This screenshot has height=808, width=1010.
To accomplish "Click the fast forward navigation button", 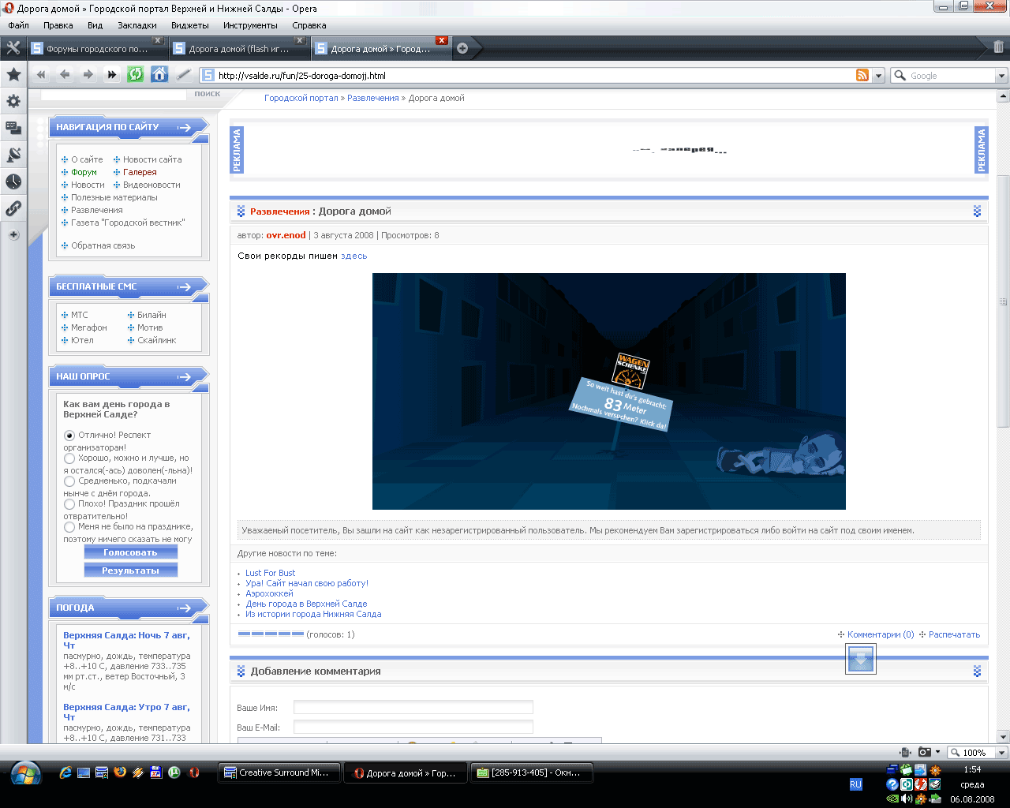I will coord(112,75).
